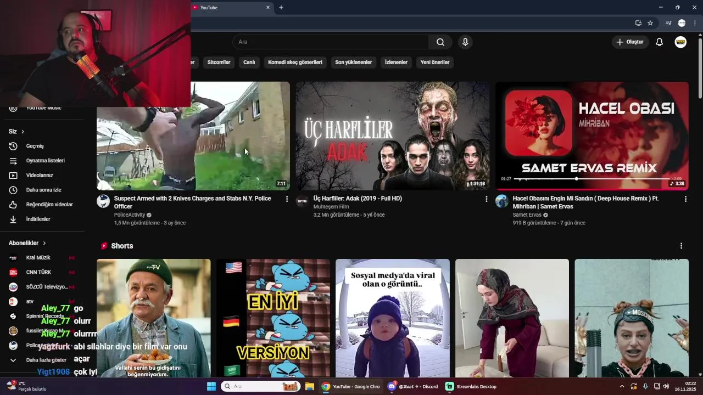Switch to Discord in taskbar
703x395 pixels.
click(413, 386)
